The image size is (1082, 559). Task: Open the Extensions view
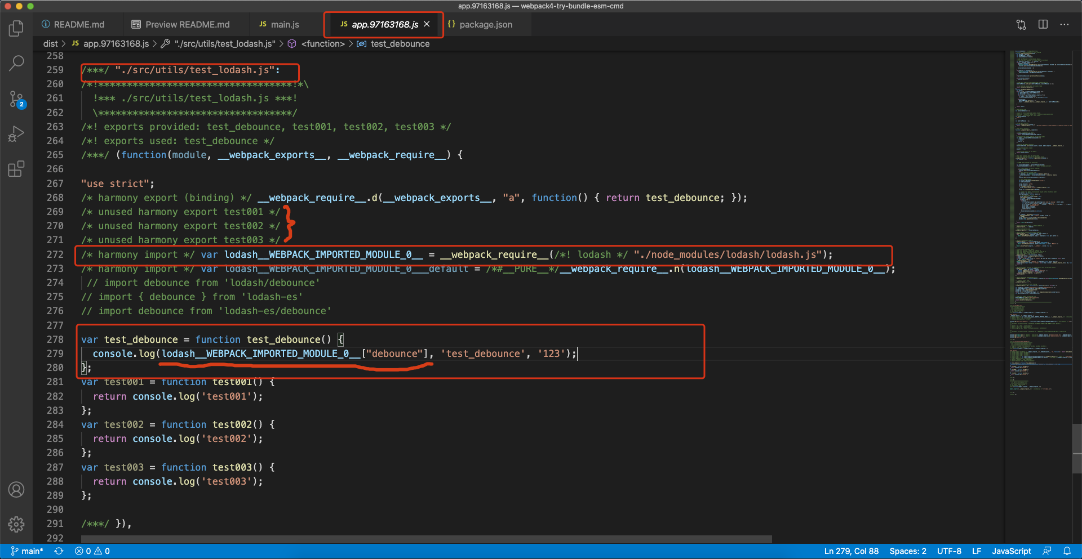point(16,169)
